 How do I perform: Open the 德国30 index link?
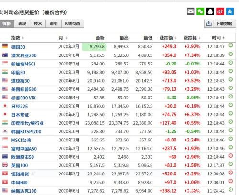pyautogui.click(x=18, y=47)
